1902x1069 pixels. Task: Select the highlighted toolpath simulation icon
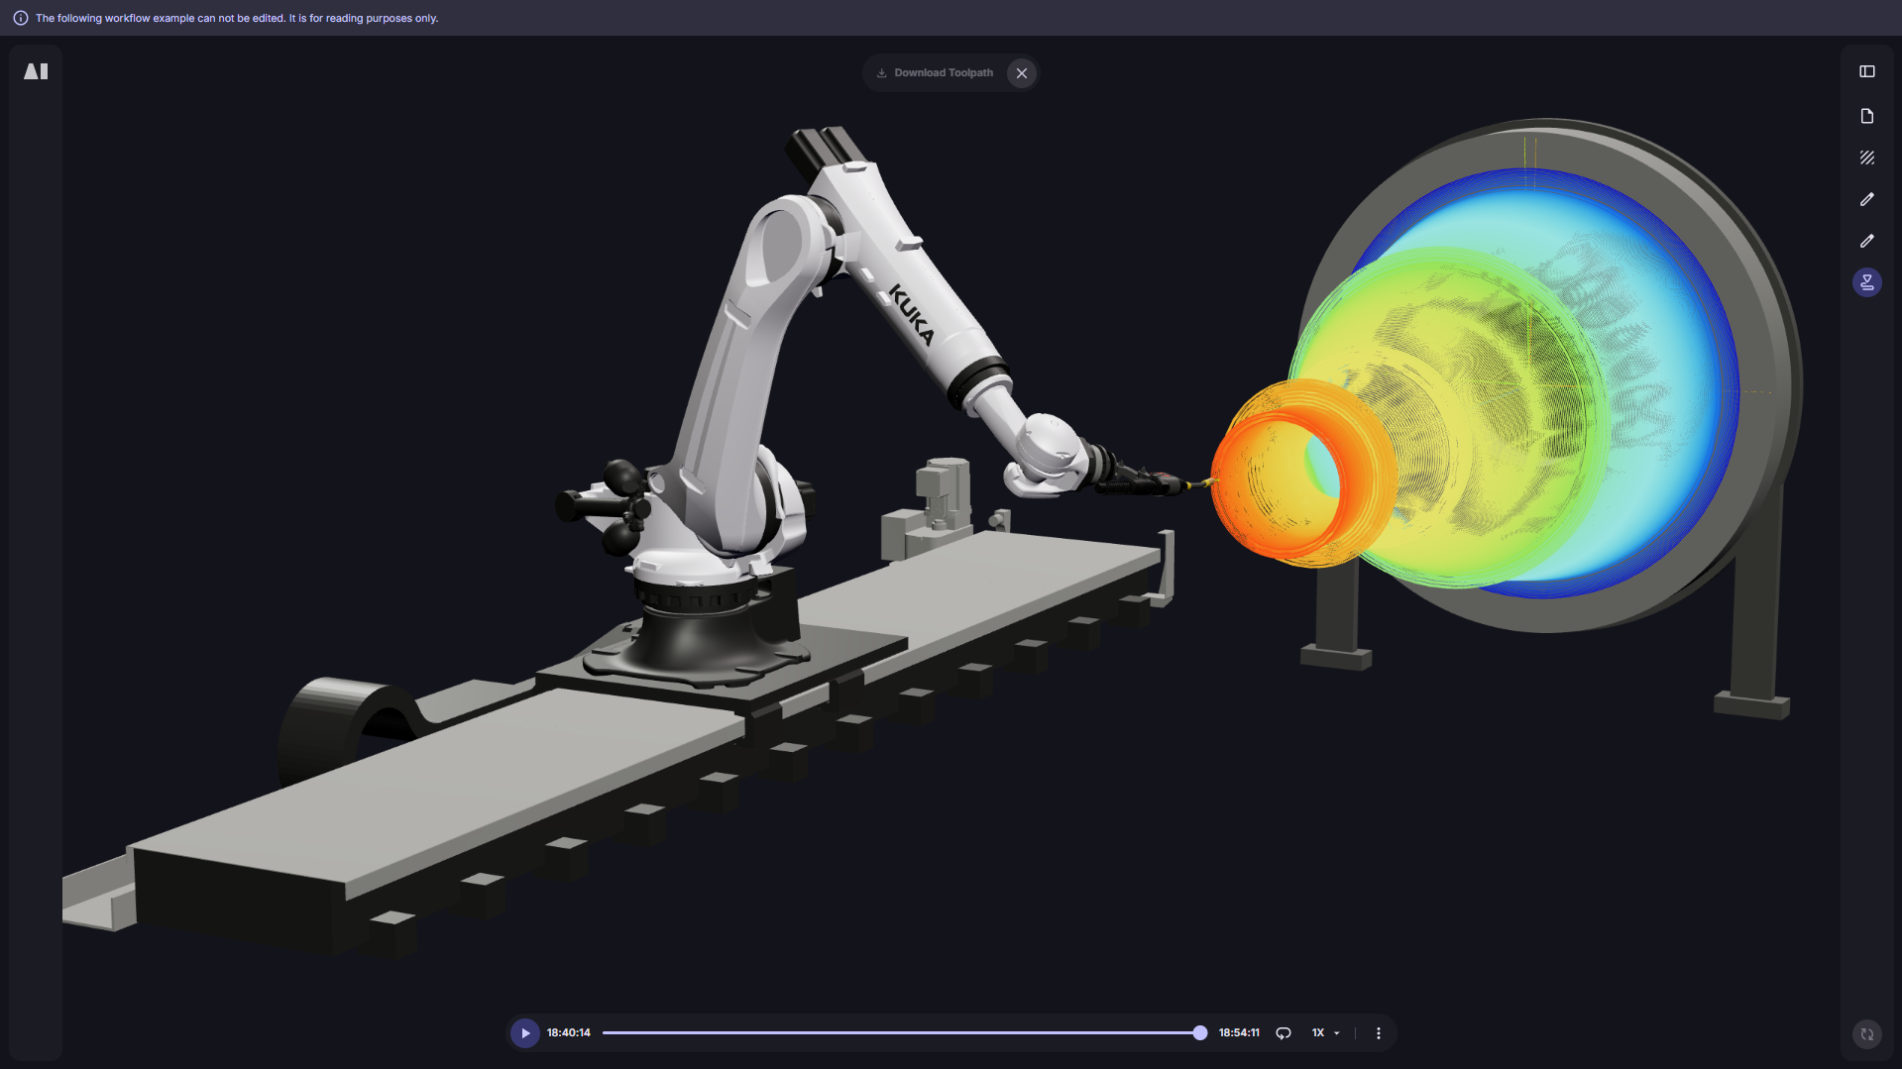click(1866, 282)
